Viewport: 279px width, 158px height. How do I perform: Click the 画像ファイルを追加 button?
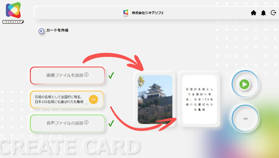[67, 75]
